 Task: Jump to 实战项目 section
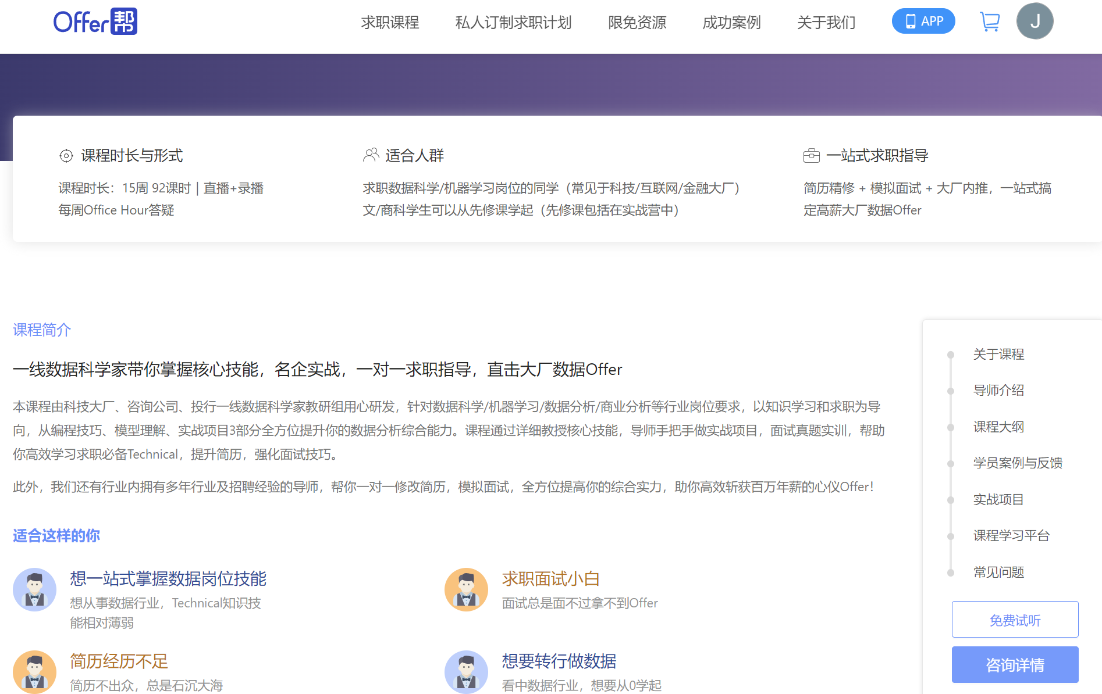[998, 499]
